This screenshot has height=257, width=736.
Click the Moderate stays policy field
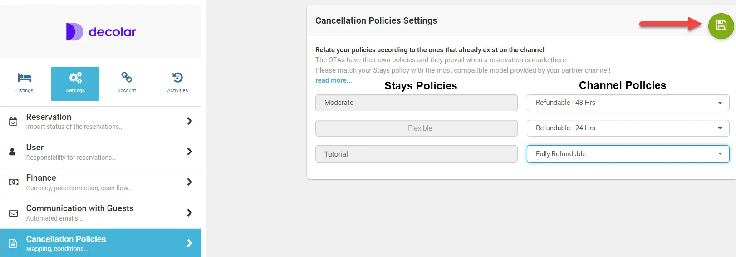(x=416, y=103)
